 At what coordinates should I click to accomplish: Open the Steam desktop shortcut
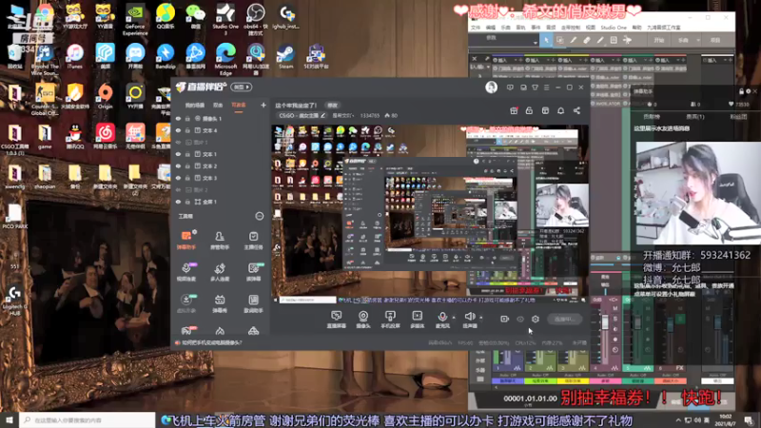[x=285, y=56]
